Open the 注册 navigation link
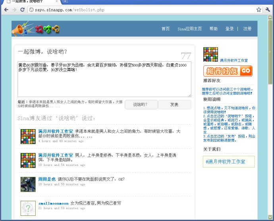 point(247,29)
